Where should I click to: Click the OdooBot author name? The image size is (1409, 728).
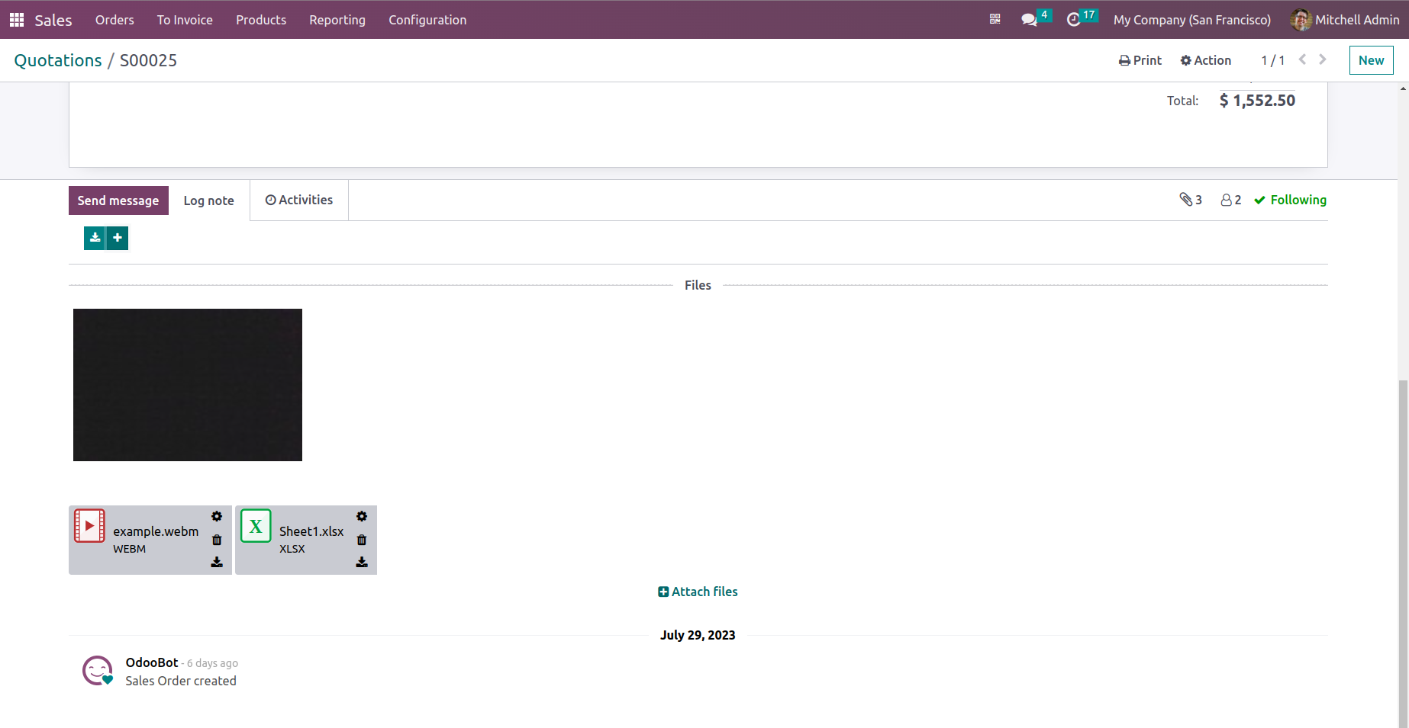pyautogui.click(x=152, y=662)
